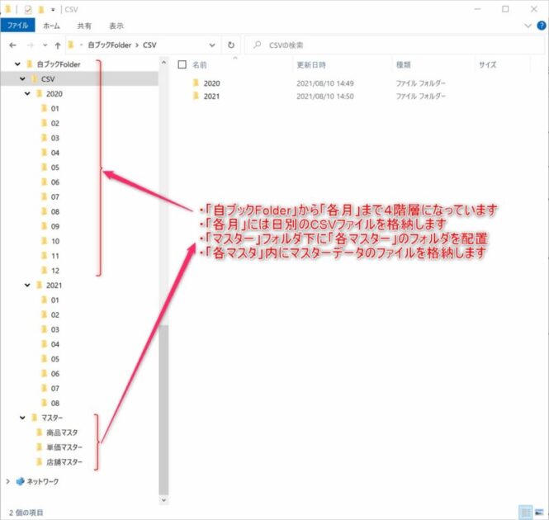Collapse the CSV tree node
The width and height of the screenshot is (549, 520).
pos(22,78)
